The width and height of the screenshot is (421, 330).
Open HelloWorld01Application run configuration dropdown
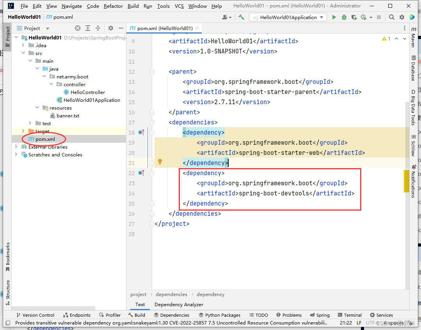point(288,17)
